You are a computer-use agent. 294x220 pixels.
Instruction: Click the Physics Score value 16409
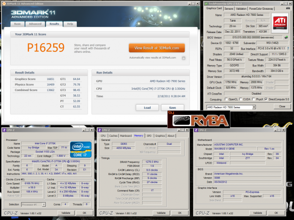pos(50,84)
